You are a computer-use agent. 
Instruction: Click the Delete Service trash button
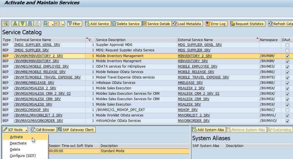pos(126,24)
